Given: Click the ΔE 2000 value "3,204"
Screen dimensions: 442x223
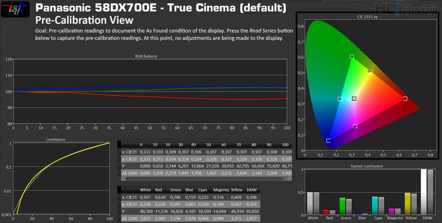Looking at the screenshot, I should pos(272,173).
